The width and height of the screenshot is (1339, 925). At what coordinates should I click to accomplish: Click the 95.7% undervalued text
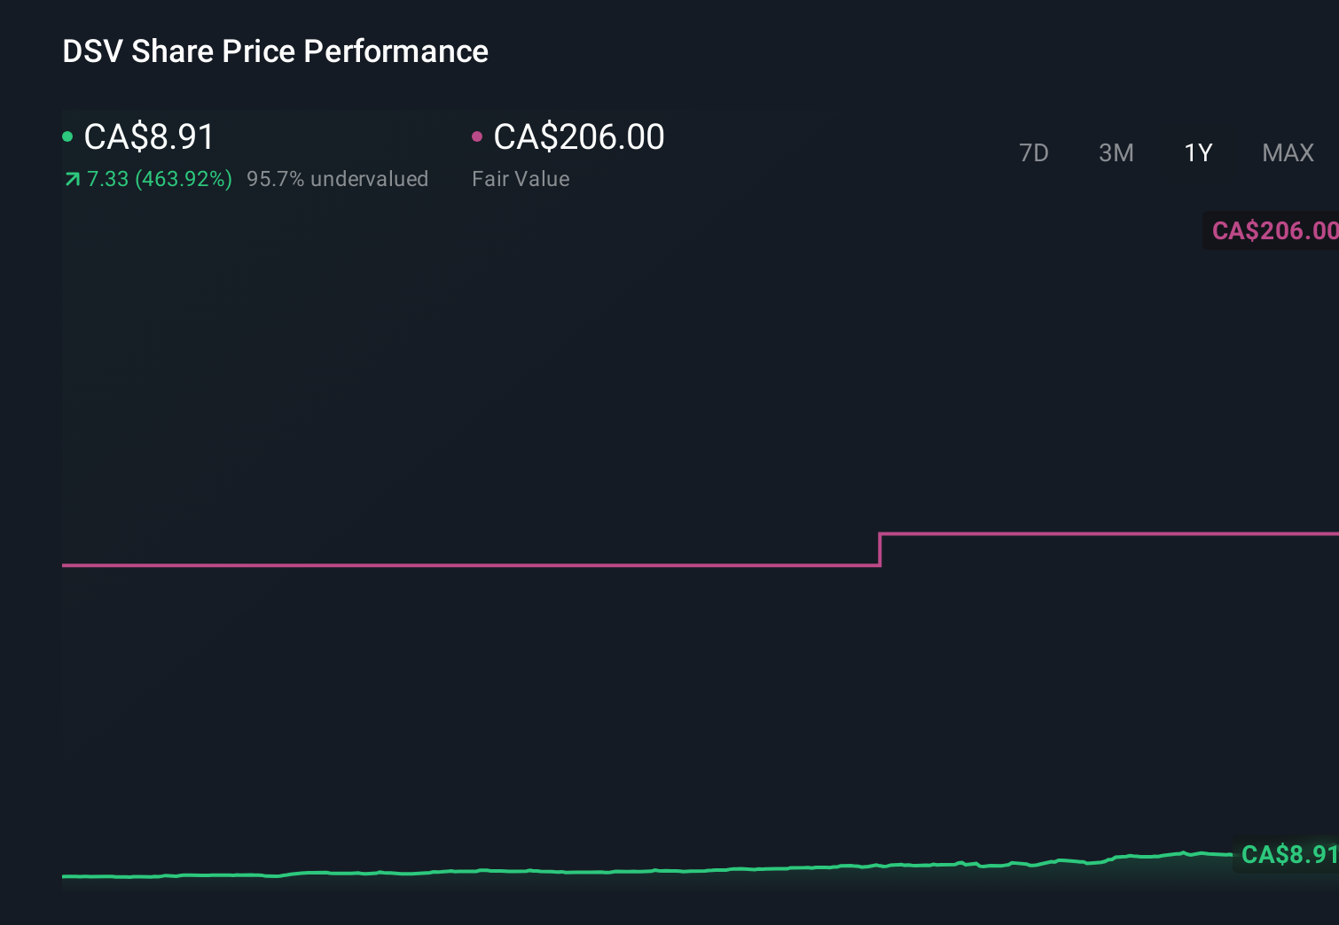337,179
